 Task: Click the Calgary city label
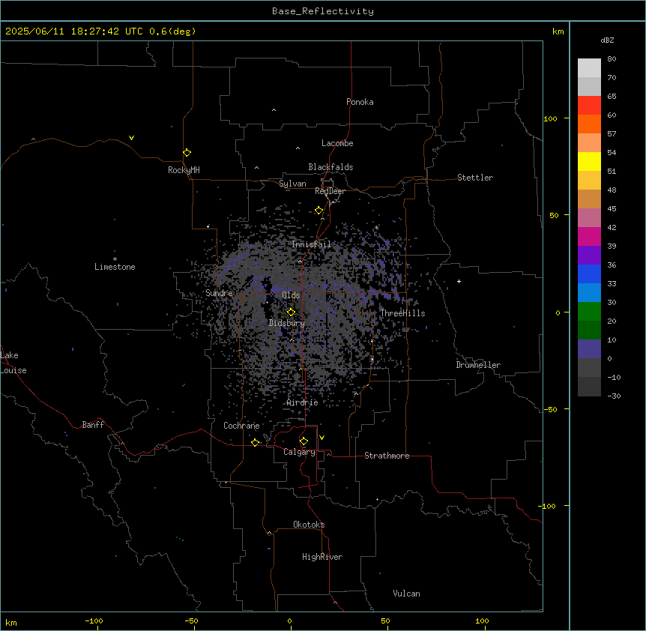coord(299,452)
